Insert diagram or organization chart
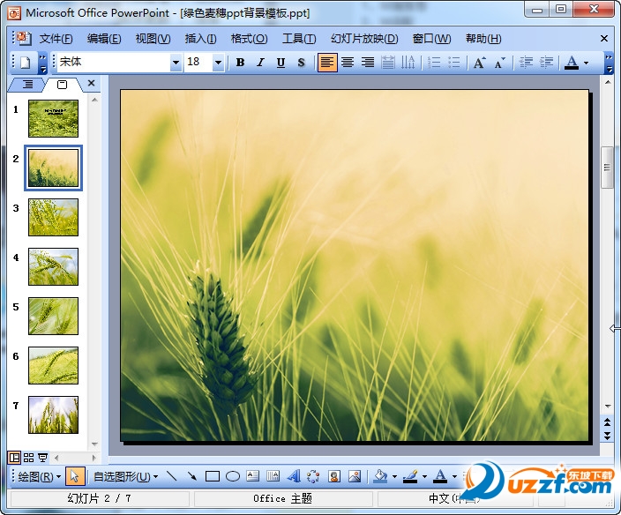621x515 pixels. pos(313,476)
